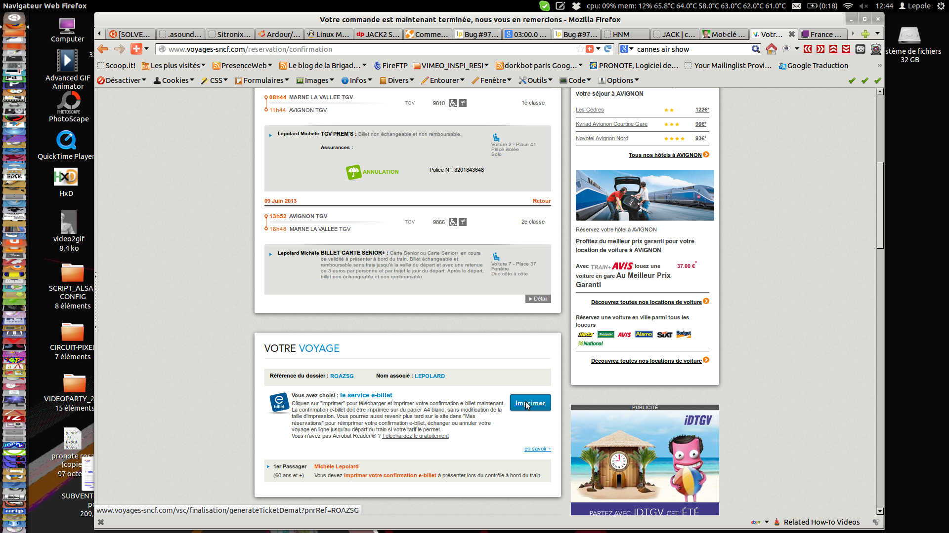949x533 pixels.
Task: Expand the BILLET CARTE SENIOR+ details triangle
Action: click(270, 254)
